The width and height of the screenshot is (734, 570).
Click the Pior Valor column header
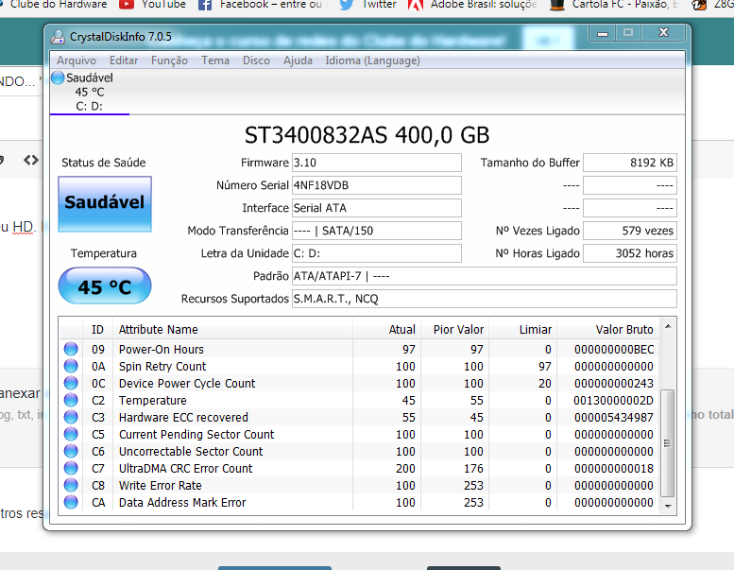coord(454,329)
